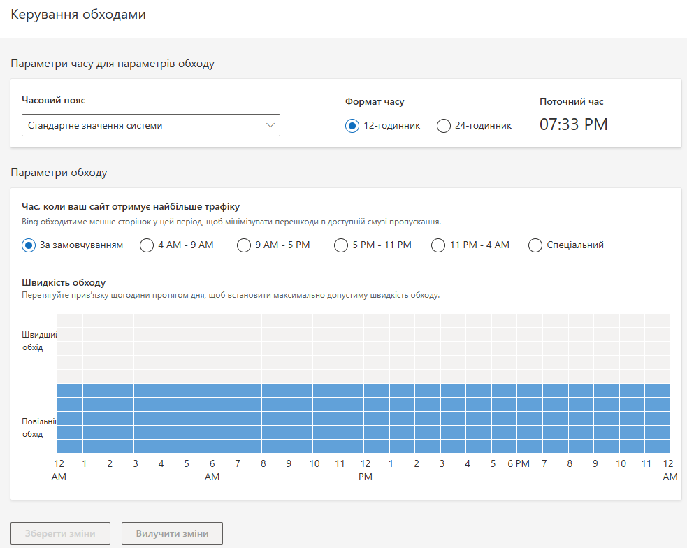Click the Вилучити зміни button
The width and height of the screenshot is (687, 548).
pyautogui.click(x=172, y=534)
